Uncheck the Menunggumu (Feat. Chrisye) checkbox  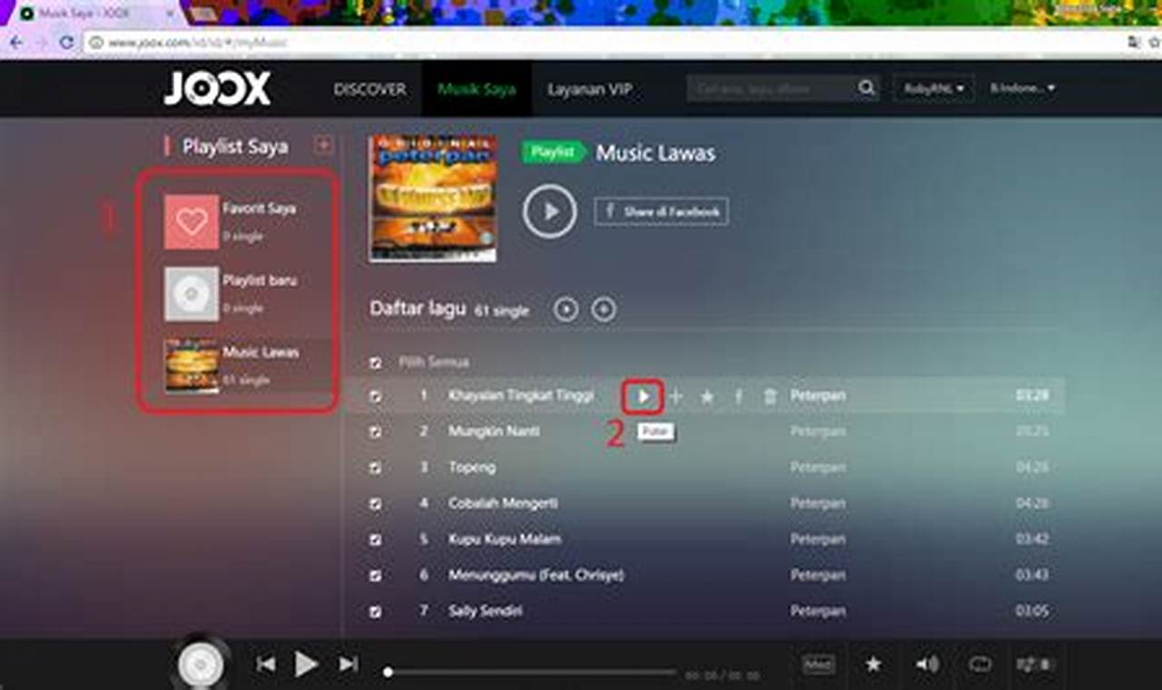[x=376, y=576]
